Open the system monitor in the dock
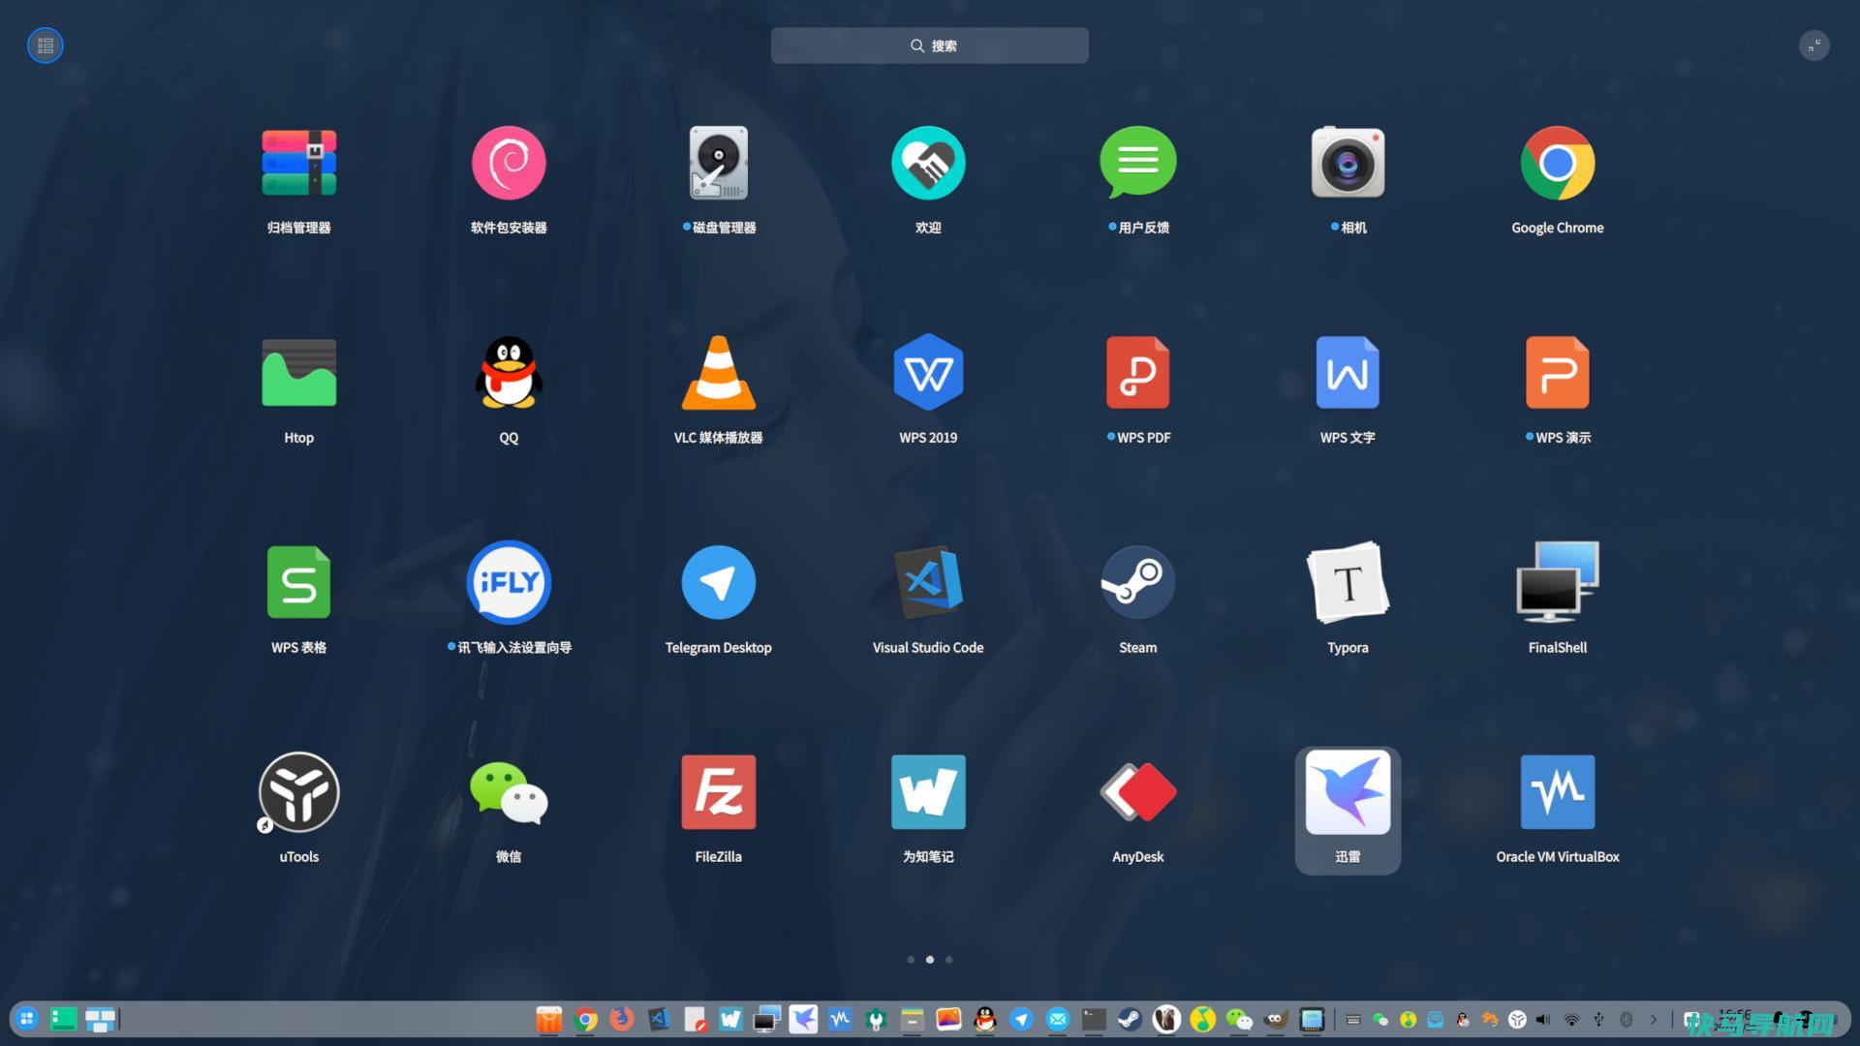 coord(1312,1019)
